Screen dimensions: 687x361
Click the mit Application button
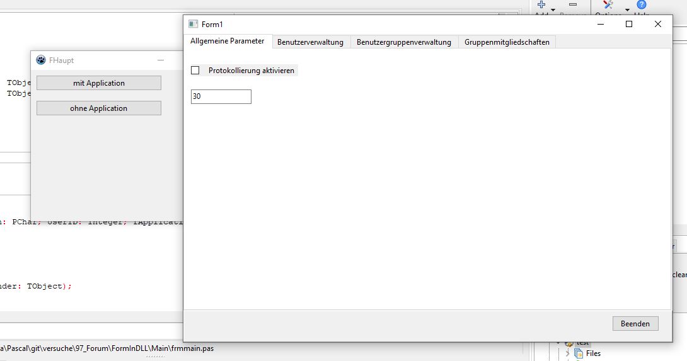pyautogui.click(x=99, y=83)
